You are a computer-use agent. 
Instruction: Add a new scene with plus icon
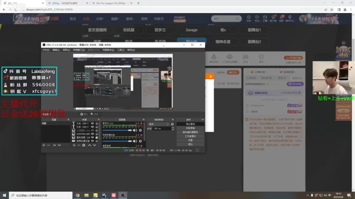pyautogui.click(x=44, y=145)
